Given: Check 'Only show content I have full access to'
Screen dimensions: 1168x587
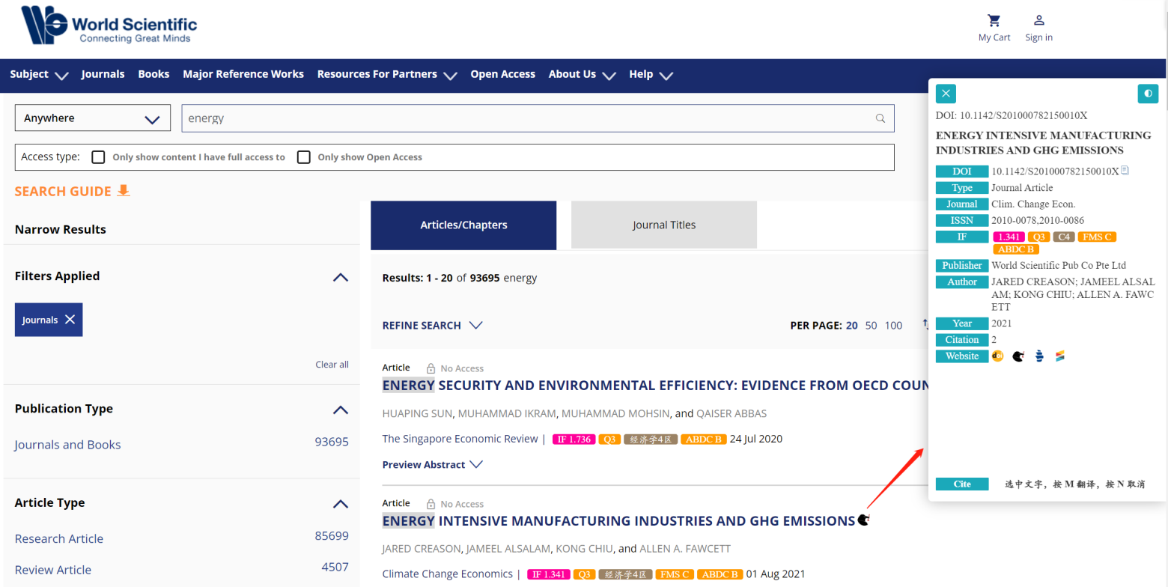Looking at the screenshot, I should click(98, 157).
